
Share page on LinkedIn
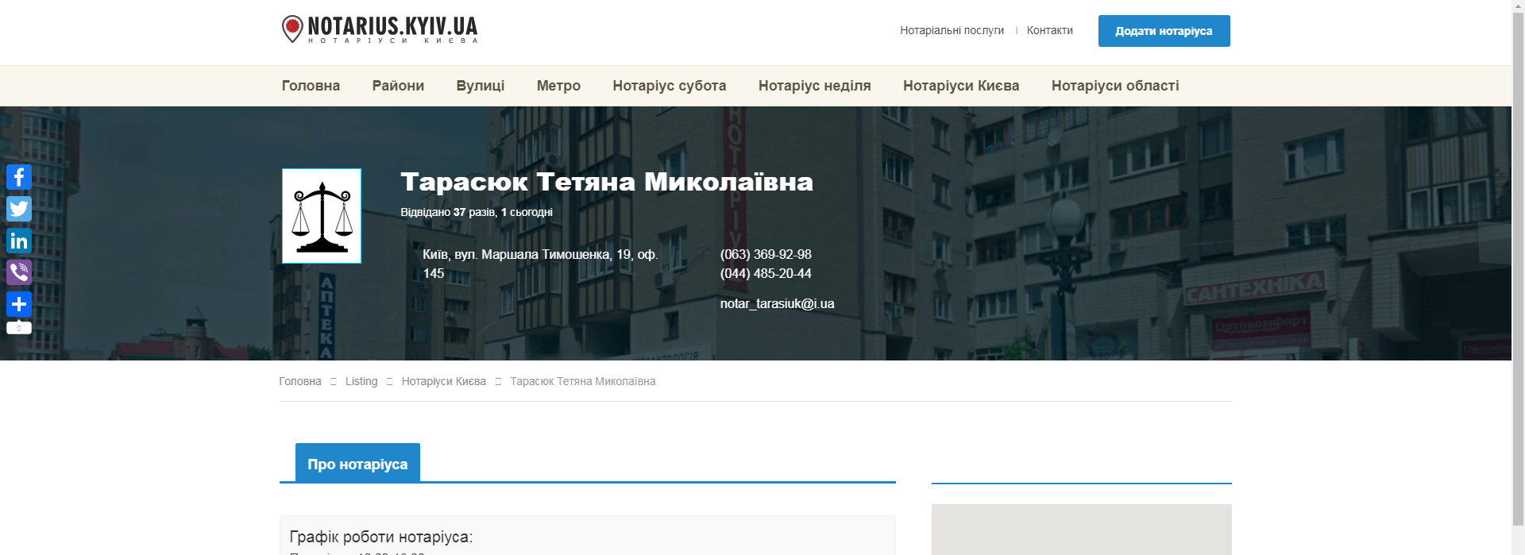click(x=19, y=241)
